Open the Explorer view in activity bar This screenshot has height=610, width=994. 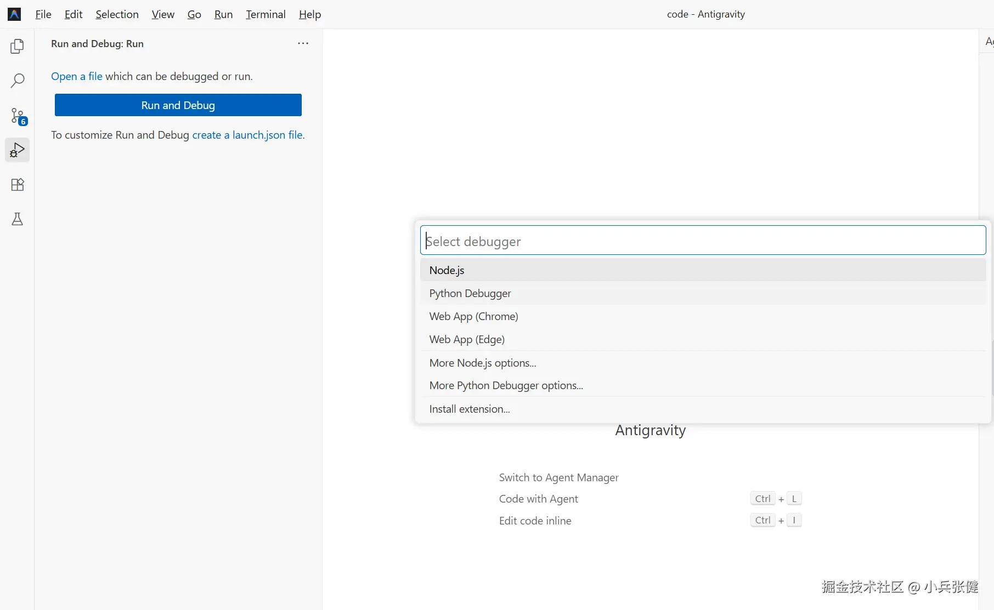pyautogui.click(x=17, y=47)
